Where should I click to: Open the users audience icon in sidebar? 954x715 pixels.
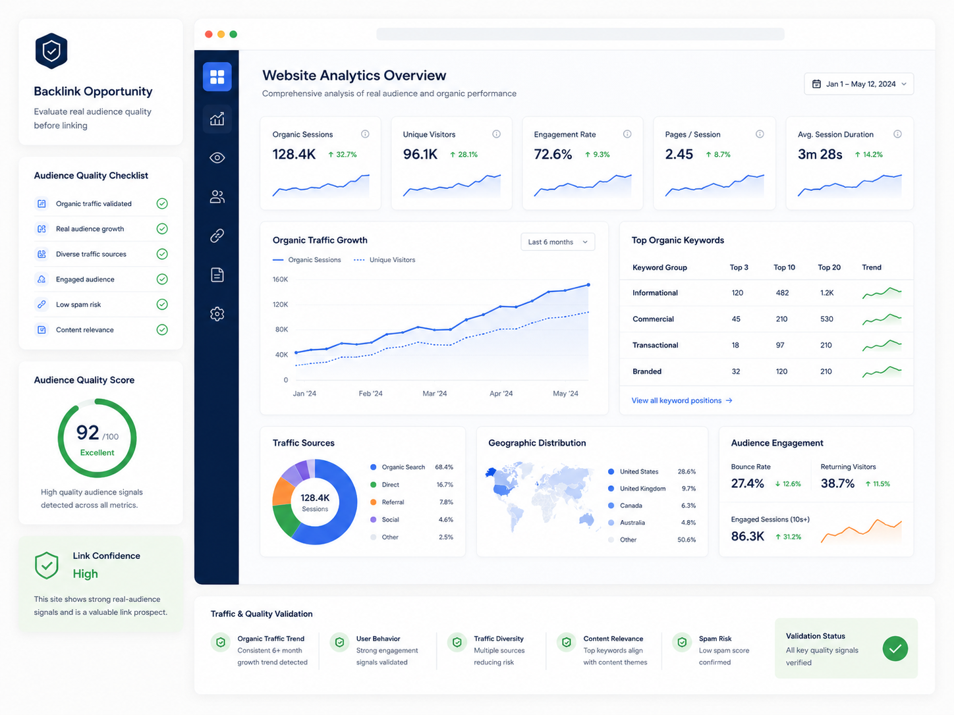pyautogui.click(x=217, y=196)
